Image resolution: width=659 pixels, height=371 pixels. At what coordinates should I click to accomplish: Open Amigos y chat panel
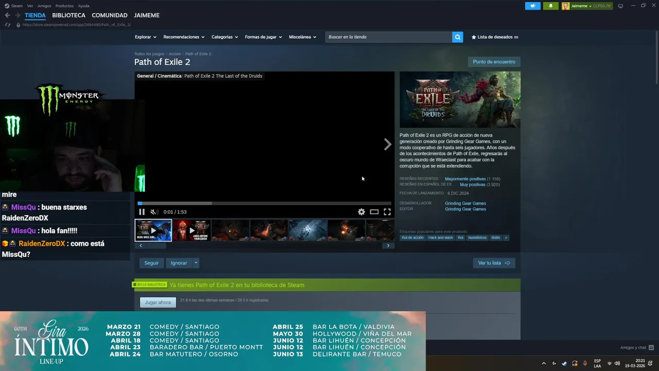pos(636,348)
